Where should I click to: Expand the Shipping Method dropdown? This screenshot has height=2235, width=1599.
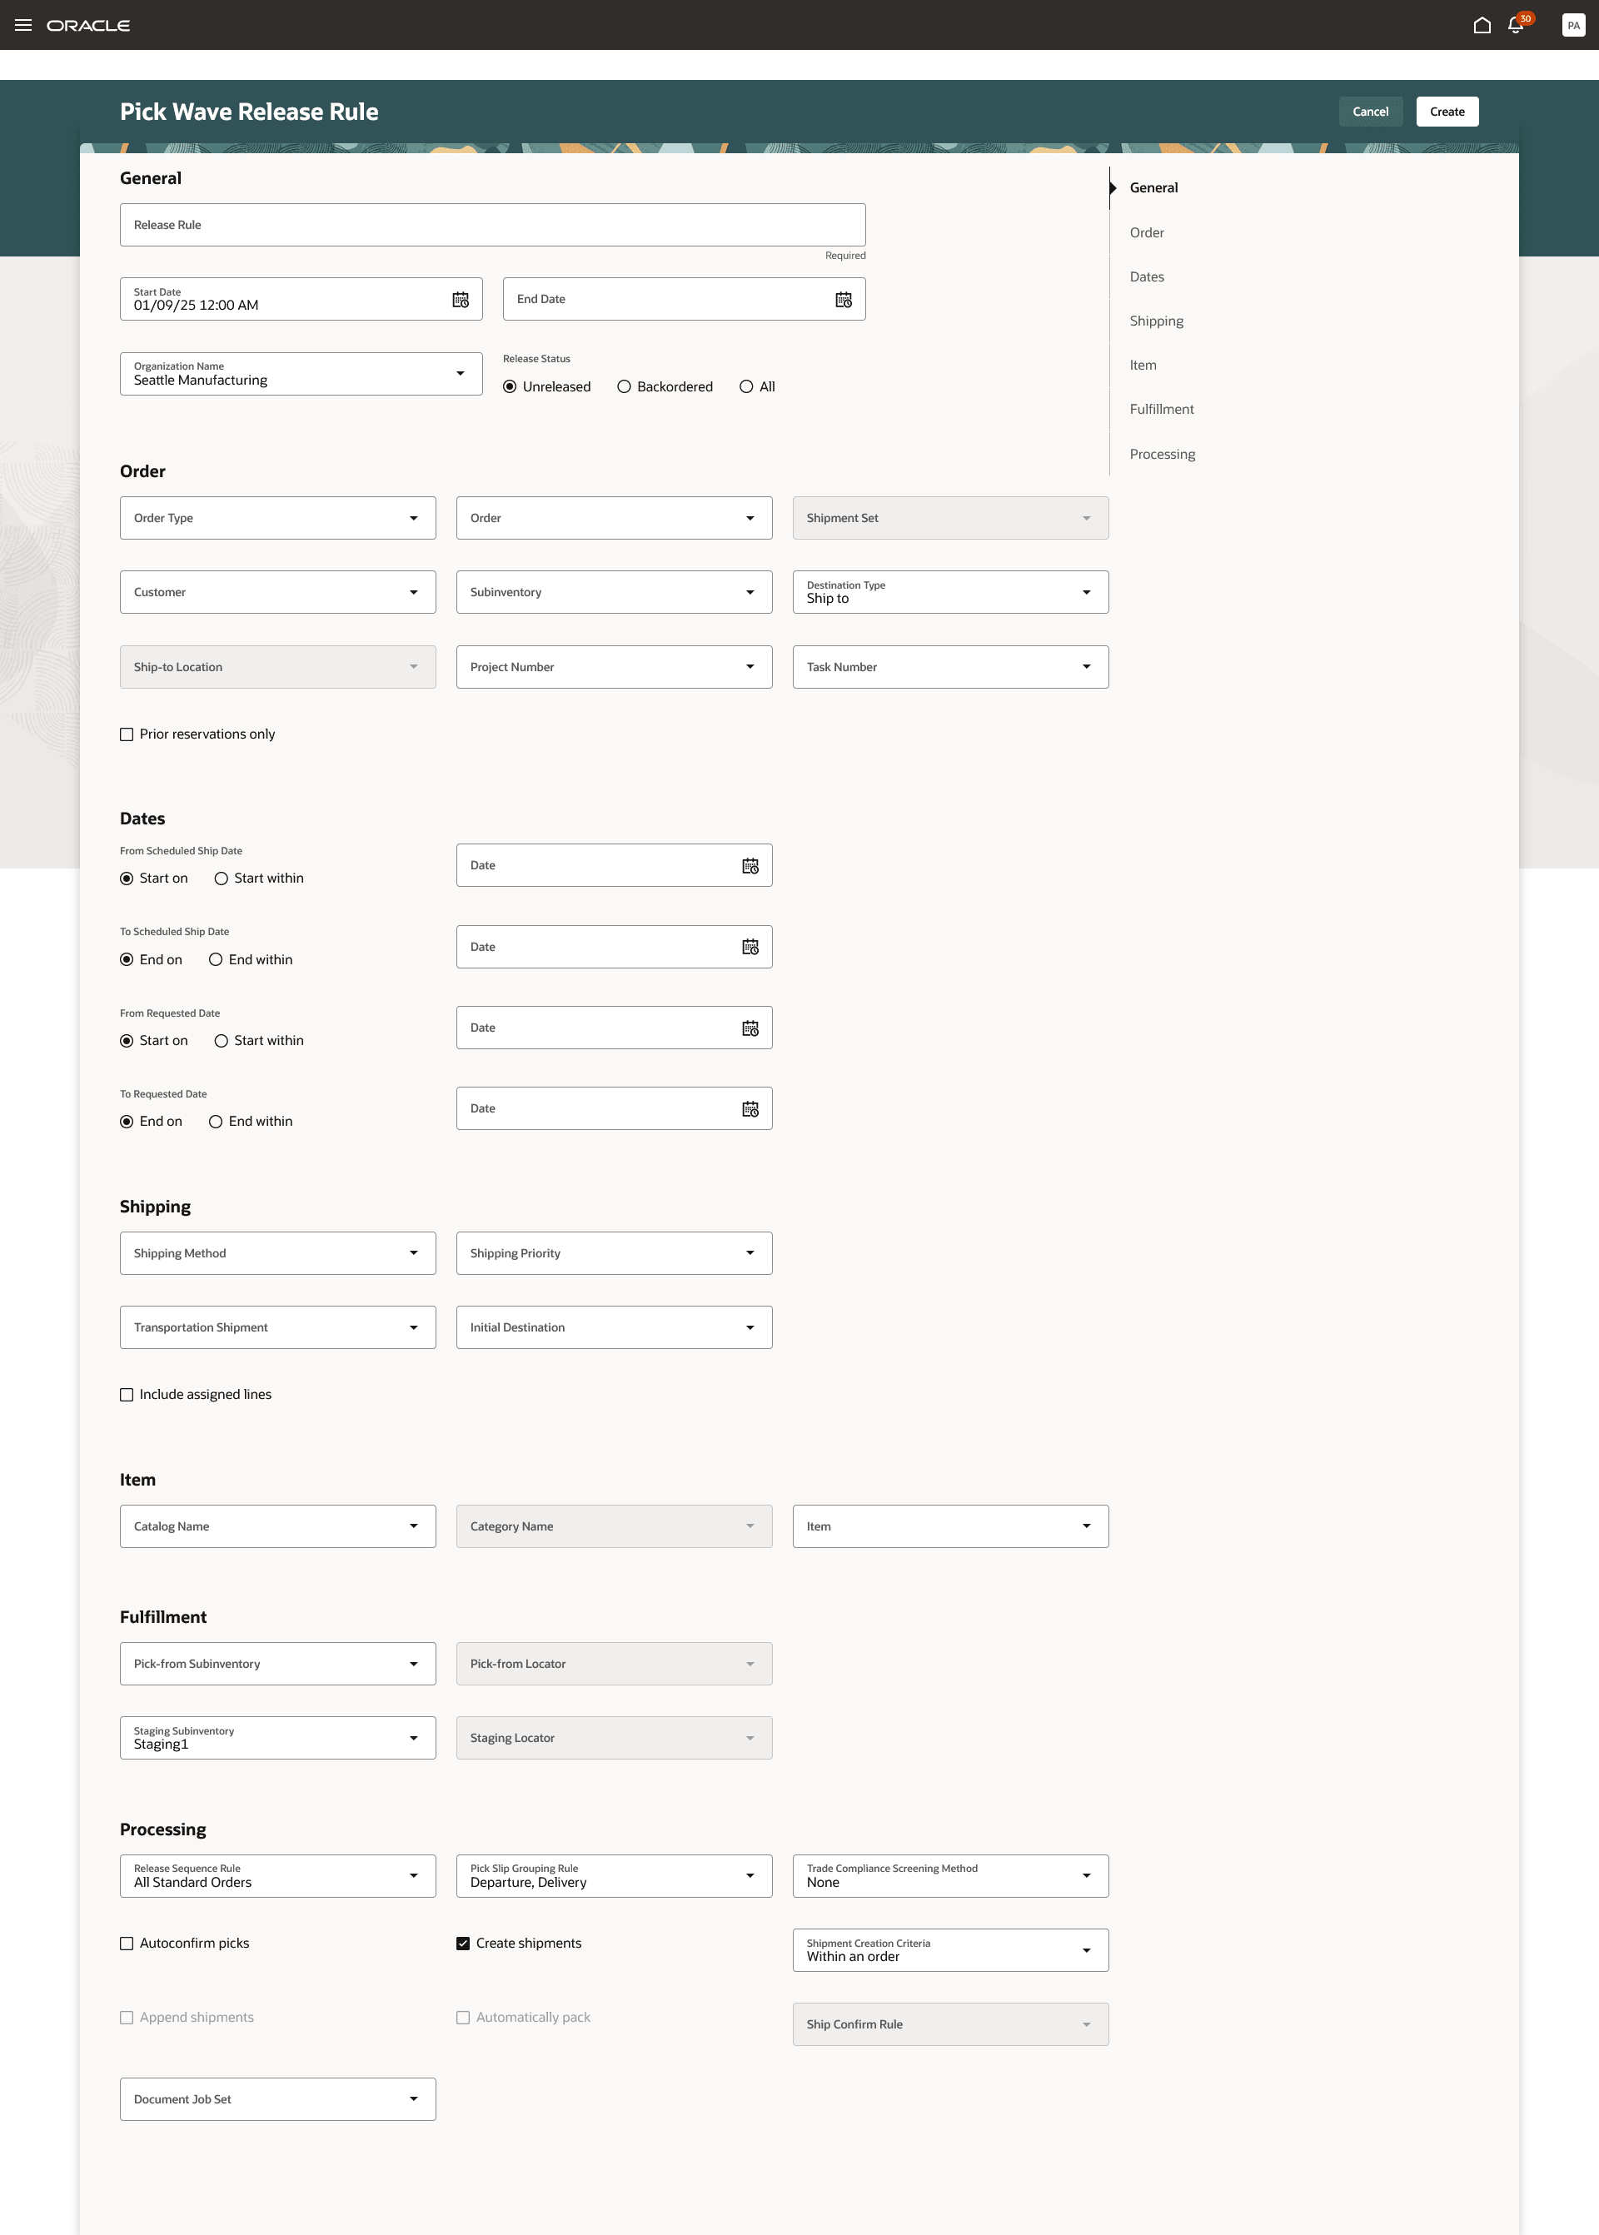coord(414,1253)
